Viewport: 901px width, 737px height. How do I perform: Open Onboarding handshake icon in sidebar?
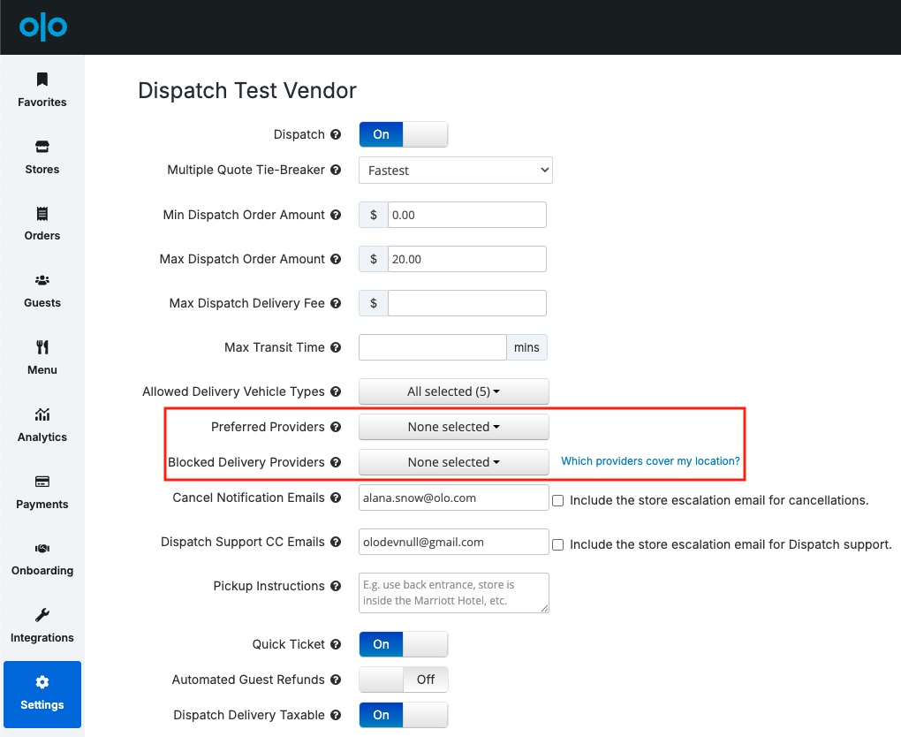coord(42,549)
